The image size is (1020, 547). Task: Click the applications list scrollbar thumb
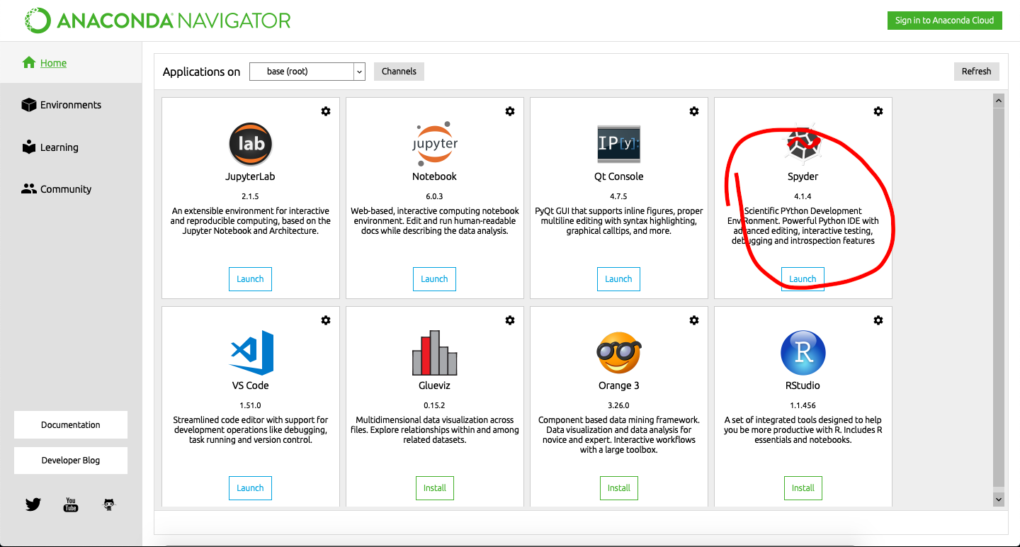pos(999,298)
